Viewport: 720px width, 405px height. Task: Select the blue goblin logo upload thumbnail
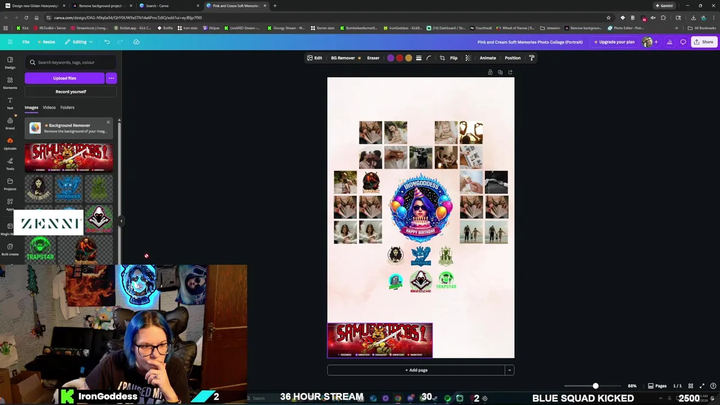[69, 189]
